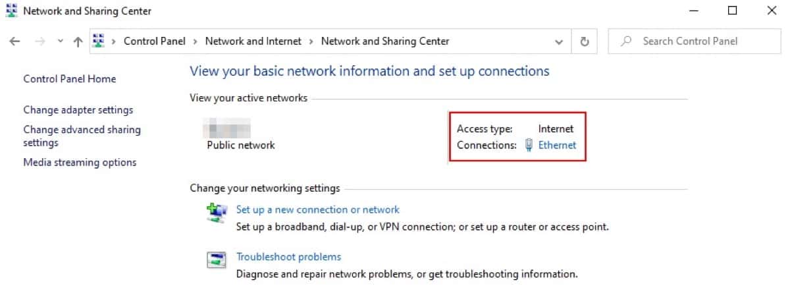Click Set up a new connection or network
The height and width of the screenshot is (305, 790).
[317, 209]
